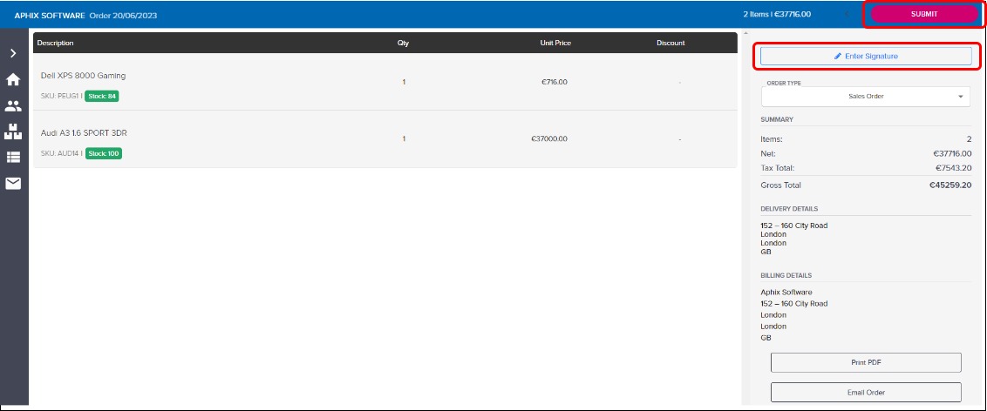Open the Products boxes icon in sidebar
Screen dimensions: 987x411
click(x=13, y=131)
